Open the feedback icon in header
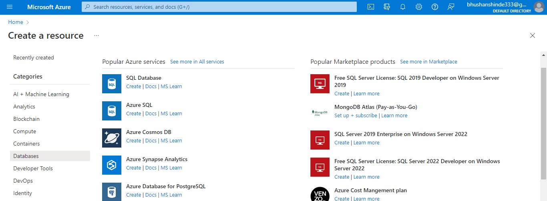The height and width of the screenshot is (201, 547). click(x=451, y=7)
